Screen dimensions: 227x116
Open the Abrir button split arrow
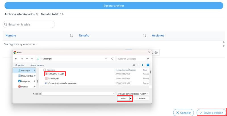pos(131,99)
